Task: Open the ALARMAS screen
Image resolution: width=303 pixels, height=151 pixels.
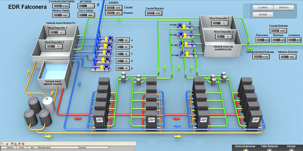Action: pos(263,8)
